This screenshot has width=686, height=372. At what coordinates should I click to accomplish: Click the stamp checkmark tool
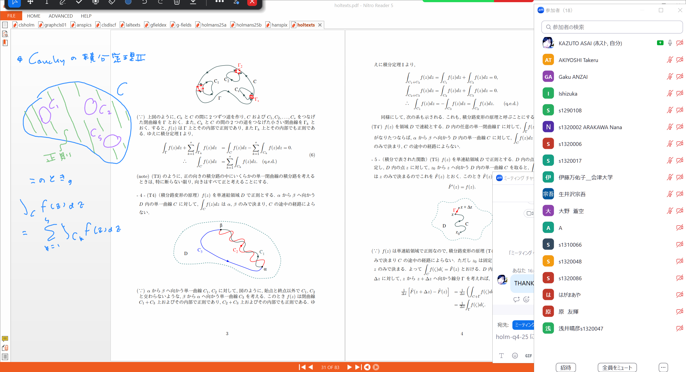[79, 2]
